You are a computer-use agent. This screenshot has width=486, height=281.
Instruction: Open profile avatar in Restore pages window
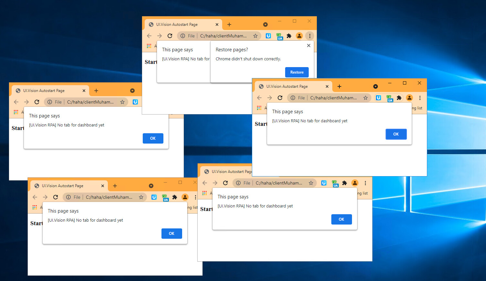pos(299,36)
